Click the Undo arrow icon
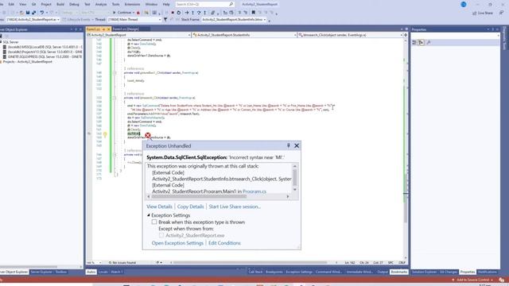The height and width of the screenshot is (286, 509). (x=42, y=13)
